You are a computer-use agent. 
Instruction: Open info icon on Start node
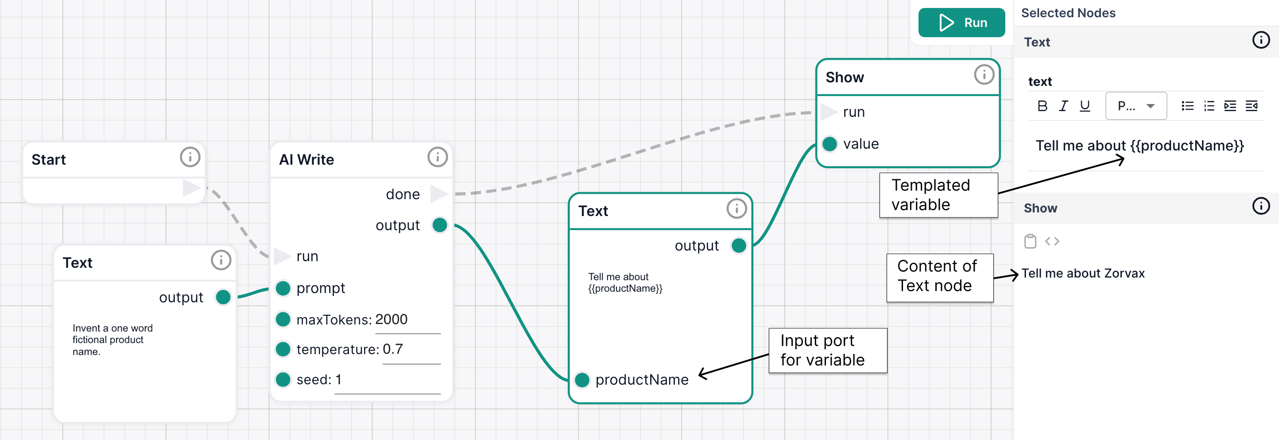coord(190,157)
